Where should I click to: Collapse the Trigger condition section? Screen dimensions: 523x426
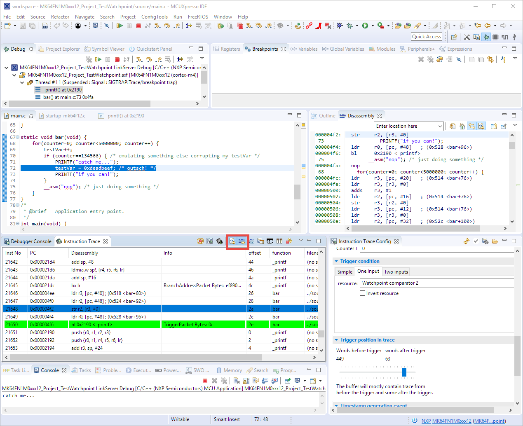[x=336, y=261]
